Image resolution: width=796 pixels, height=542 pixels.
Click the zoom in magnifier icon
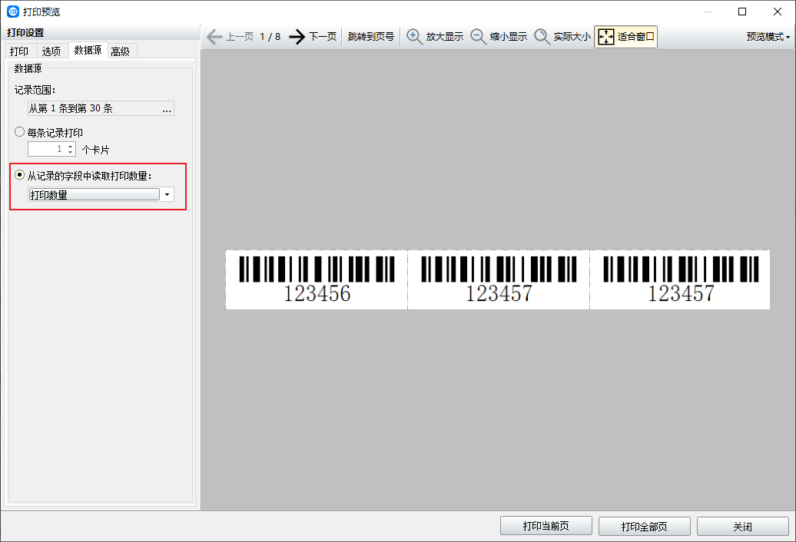pyautogui.click(x=414, y=37)
